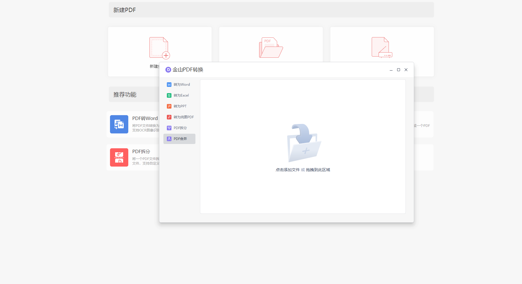Click the 拖拽到此区域 text
The height and width of the screenshot is (284, 522).
[318, 170]
